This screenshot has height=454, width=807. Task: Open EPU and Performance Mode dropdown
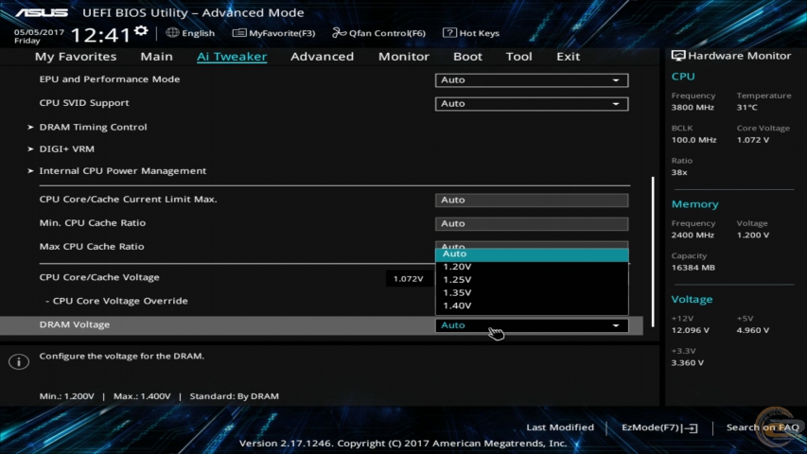(532, 79)
